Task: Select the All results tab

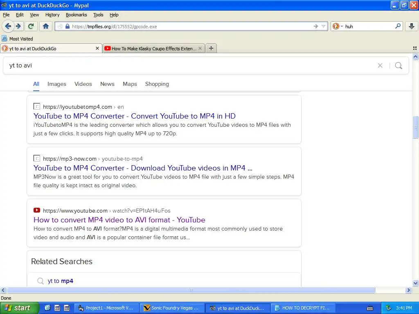Action: (36, 84)
